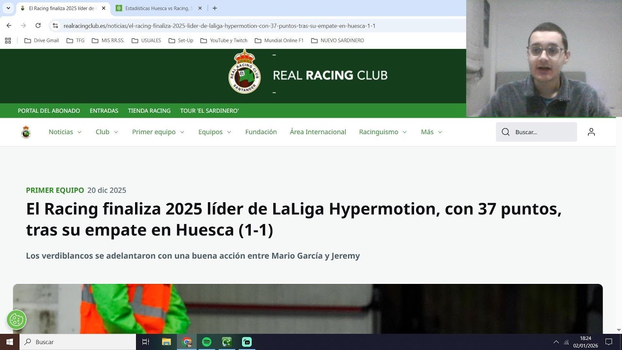622x350 pixels.
Task: Open the Chrome apps grid icon
Action: pyautogui.click(x=8, y=40)
